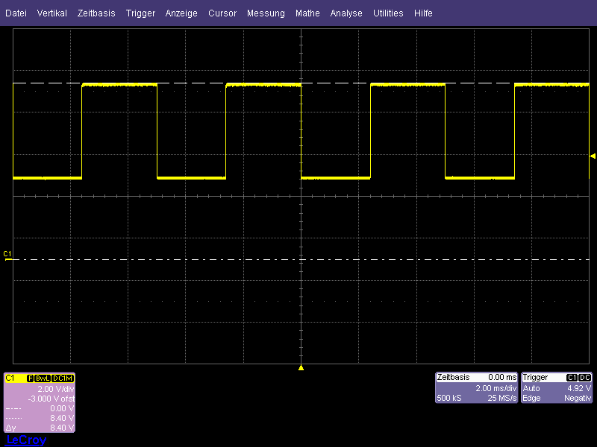Click the 500 kS sample count
The image size is (597, 447).
[x=449, y=398]
